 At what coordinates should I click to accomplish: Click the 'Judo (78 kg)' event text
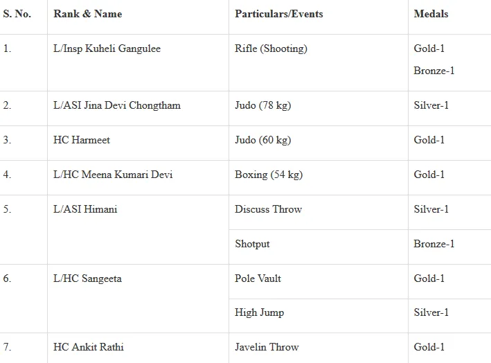(262, 105)
